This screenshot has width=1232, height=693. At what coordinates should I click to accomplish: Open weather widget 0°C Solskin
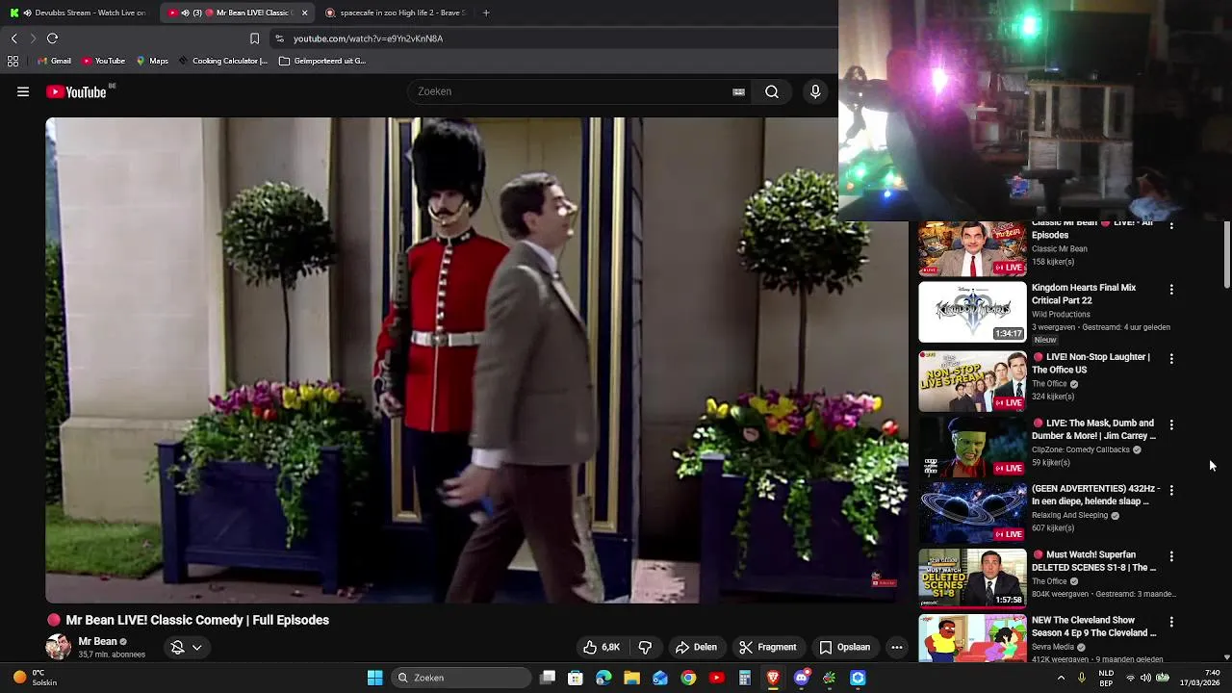[x=34, y=678]
